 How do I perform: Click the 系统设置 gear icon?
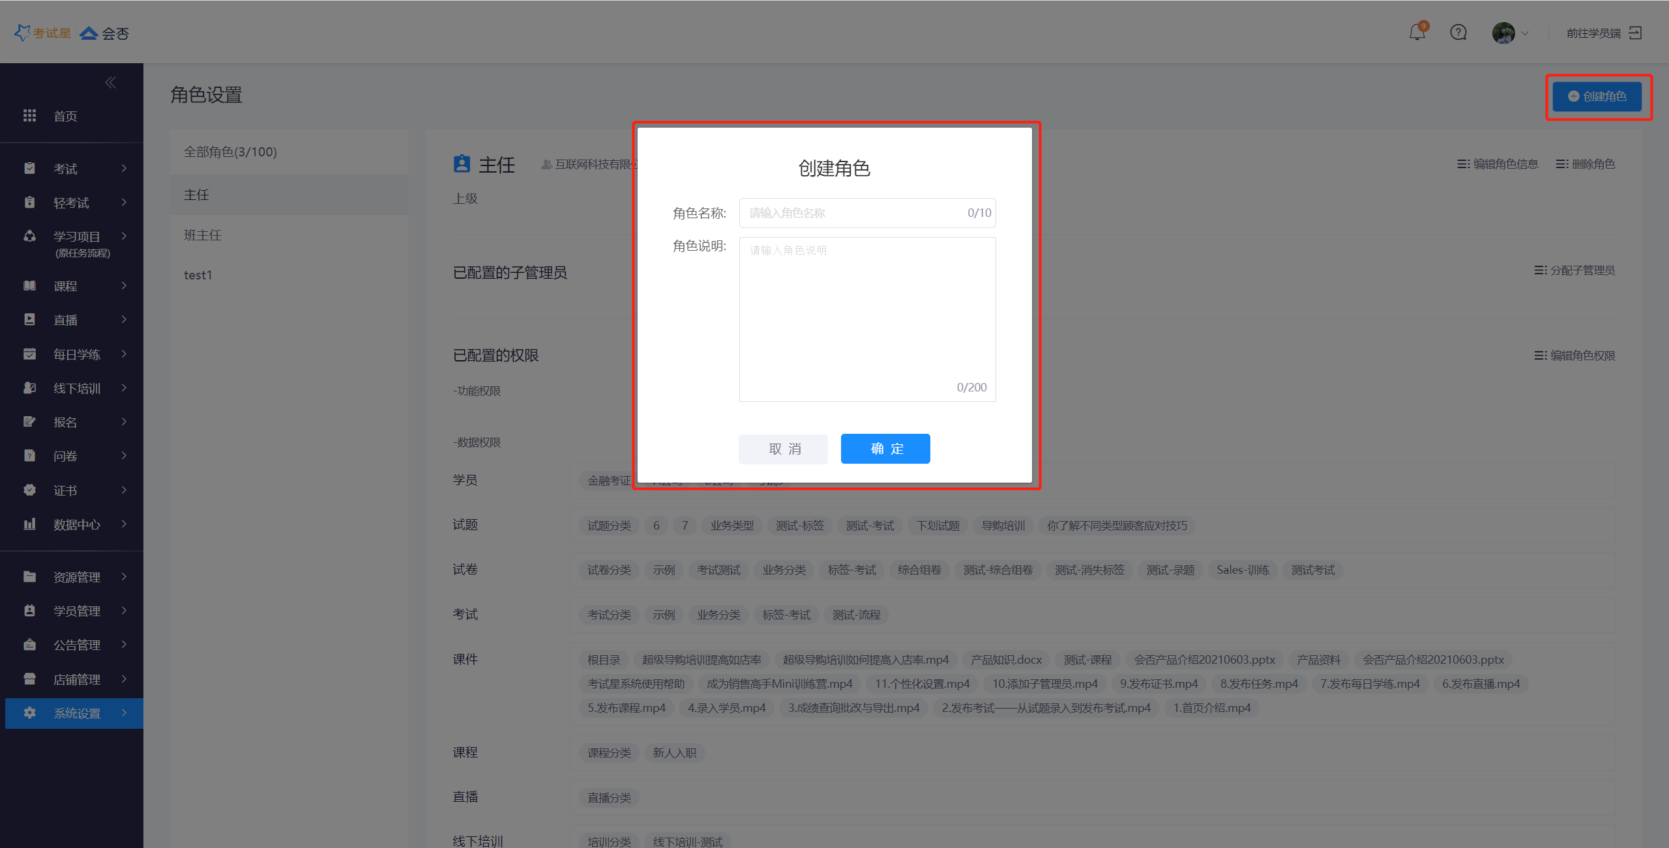pos(29,713)
